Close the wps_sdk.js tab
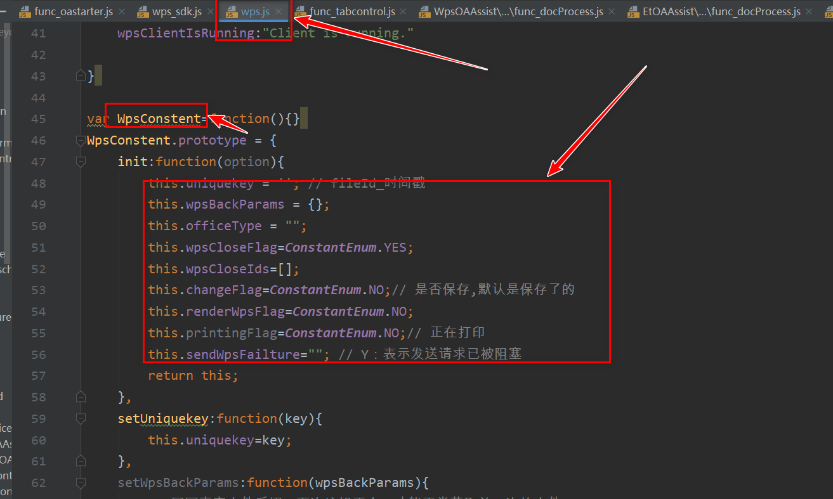 (210, 11)
